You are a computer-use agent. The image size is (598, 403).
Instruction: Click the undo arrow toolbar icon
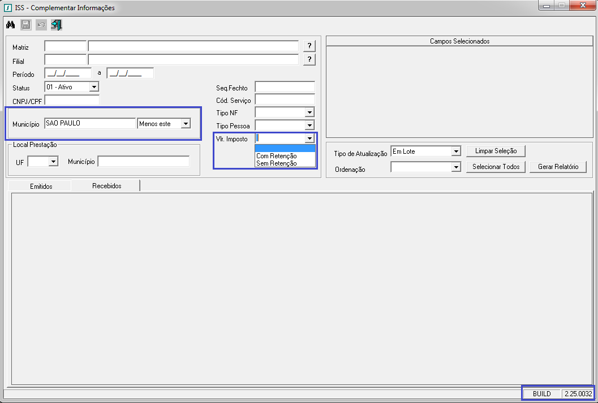41,25
